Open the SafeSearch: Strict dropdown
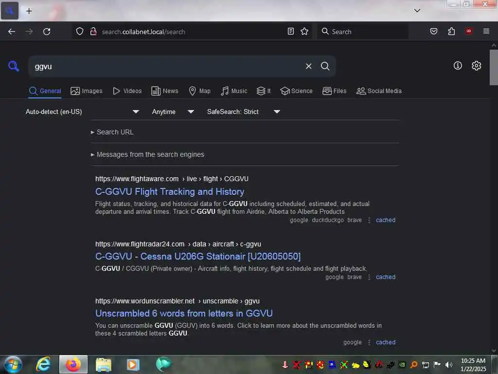 coord(243,112)
